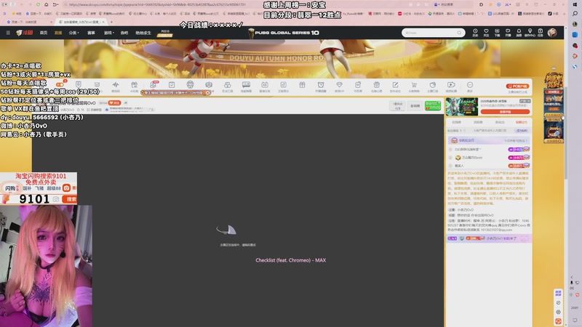
Task: Click the Douyu logo
Action: [x=25, y=33]
